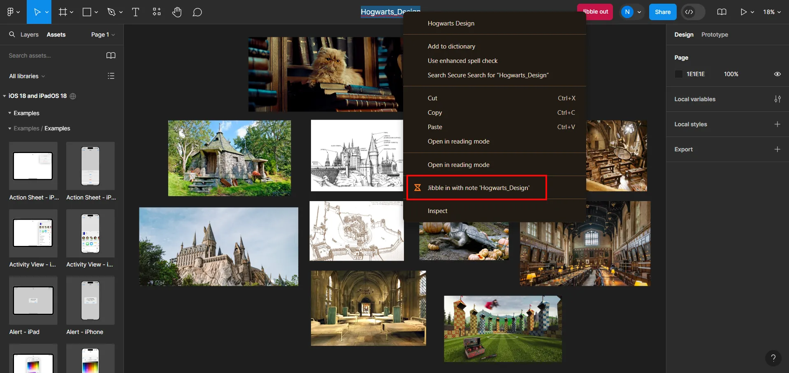789x373 pixels.
Task: Select the Frame tool
Action: coord(63,12)
